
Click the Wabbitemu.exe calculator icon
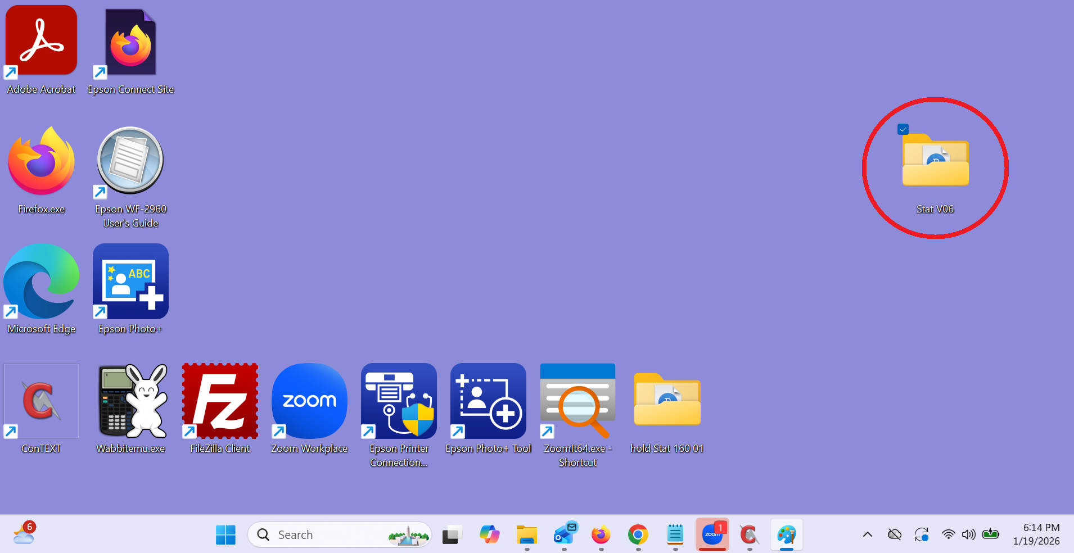pos(131,401)
